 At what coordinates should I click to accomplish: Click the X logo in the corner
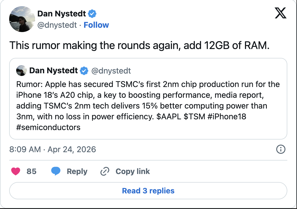coord(280,13)
